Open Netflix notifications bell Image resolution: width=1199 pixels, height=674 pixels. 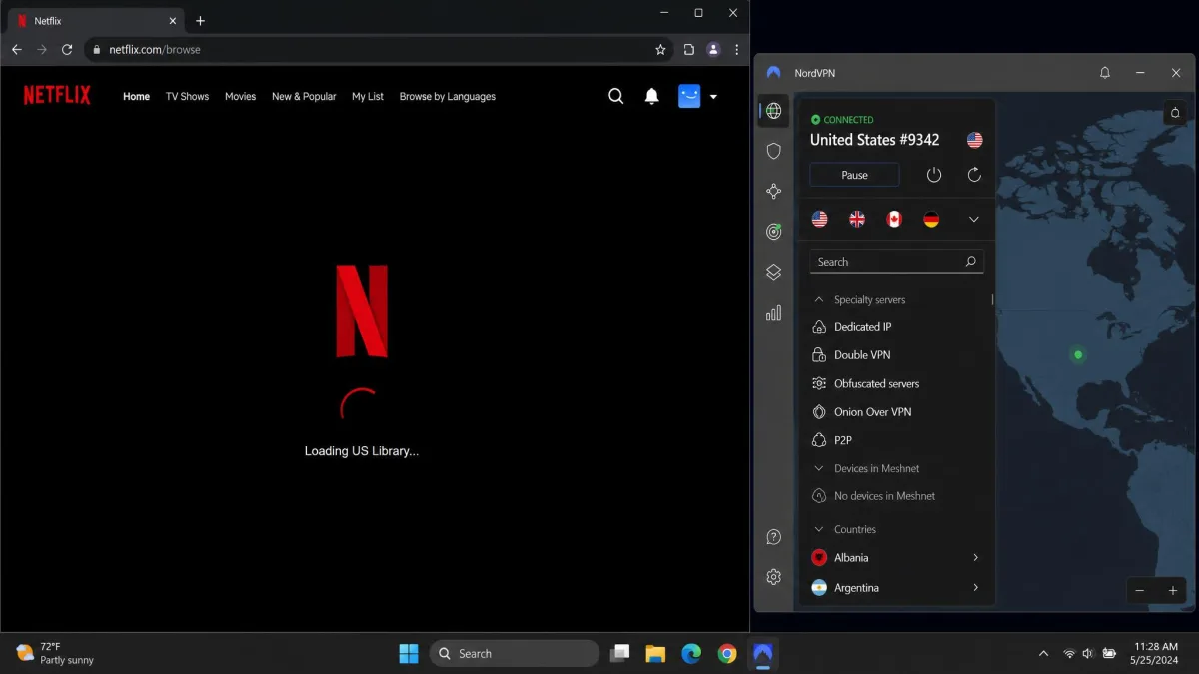(651, 96)
